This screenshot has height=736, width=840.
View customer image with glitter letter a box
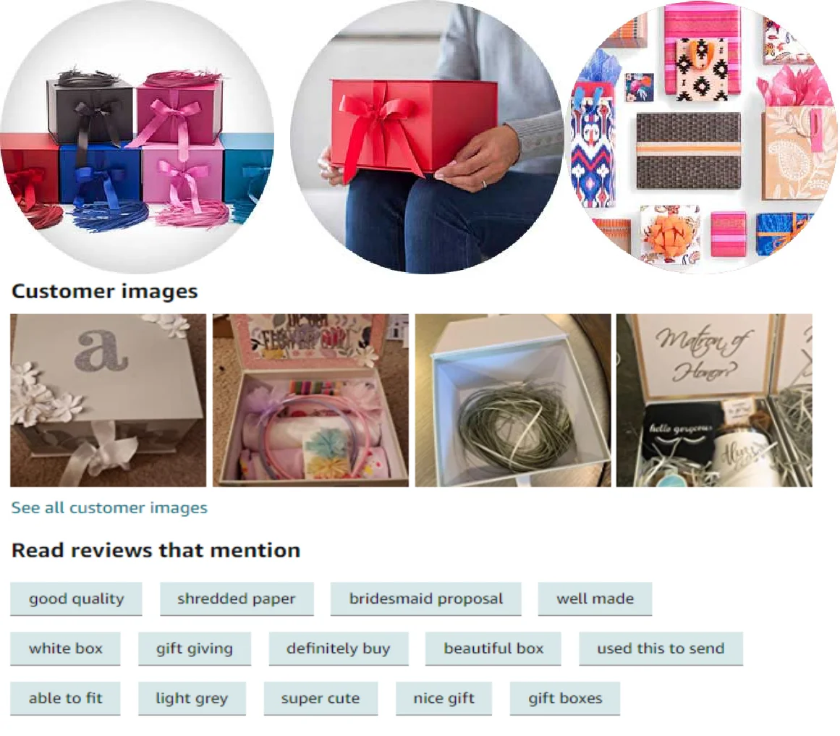(109, 400)
